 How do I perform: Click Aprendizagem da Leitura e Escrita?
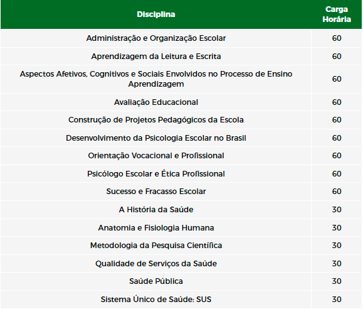pyautogui.click(x=156, y=57)
